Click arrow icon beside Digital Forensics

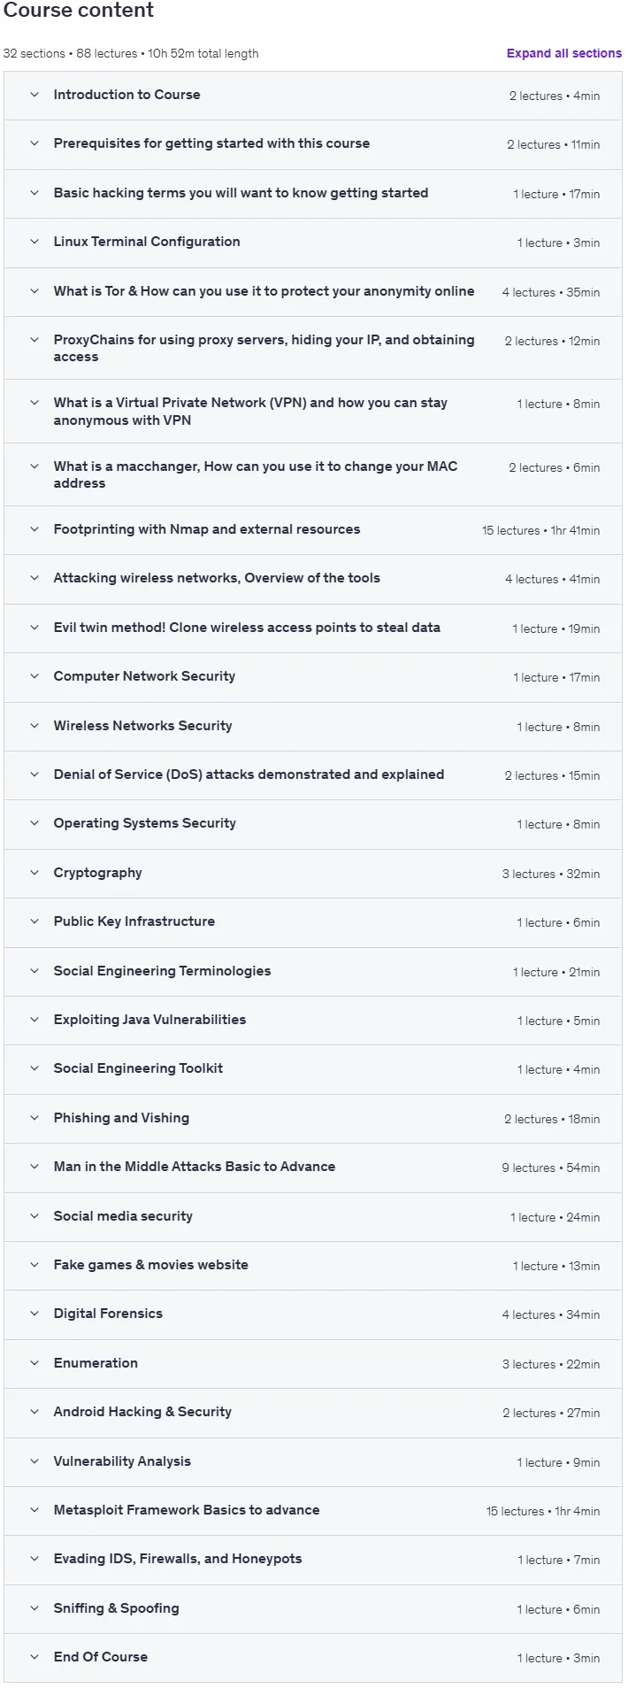pyautogui.click(x=34, y=1314)
